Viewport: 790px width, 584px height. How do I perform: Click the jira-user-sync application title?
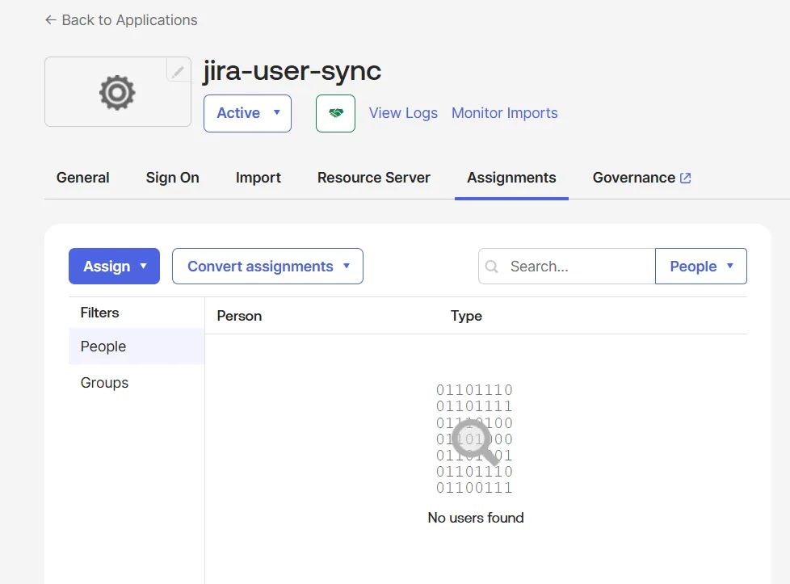292,71
